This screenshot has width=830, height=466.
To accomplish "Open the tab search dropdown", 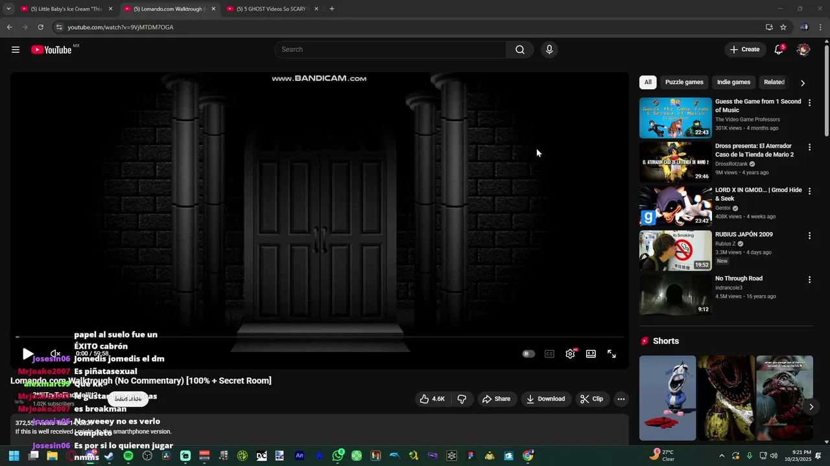I will (8, 9).
